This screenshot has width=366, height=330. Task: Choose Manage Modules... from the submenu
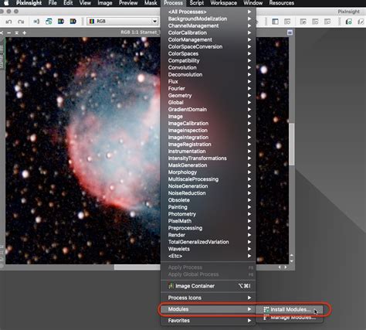click(289, 318)
